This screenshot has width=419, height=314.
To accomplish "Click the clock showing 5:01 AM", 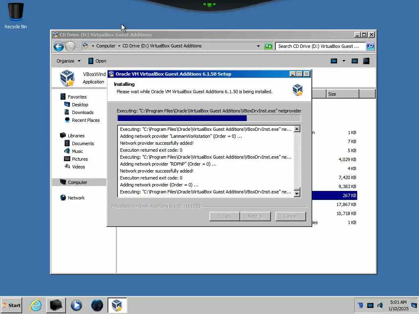I will (398, 305).
